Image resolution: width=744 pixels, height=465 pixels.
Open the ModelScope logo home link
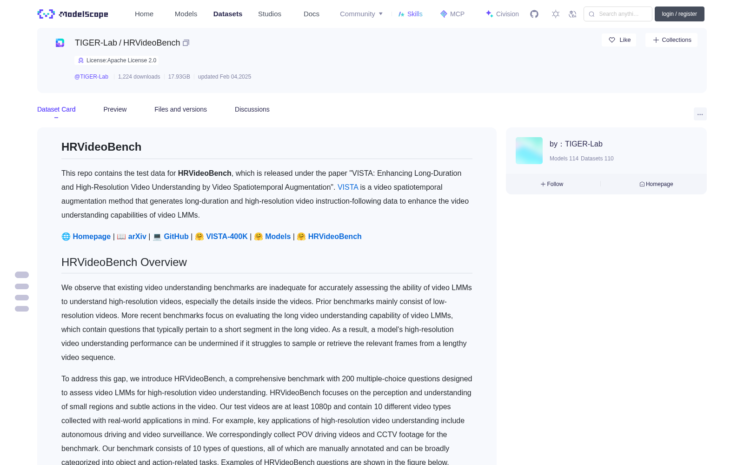[x=73, y=14]
